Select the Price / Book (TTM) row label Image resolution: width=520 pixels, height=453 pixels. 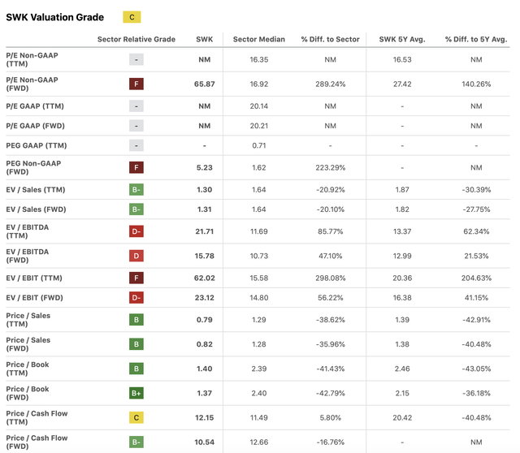click(28, 369)
